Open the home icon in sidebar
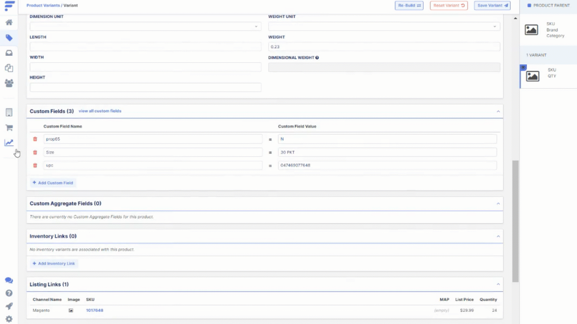The image size is (577, 324). tap(9, 22)
